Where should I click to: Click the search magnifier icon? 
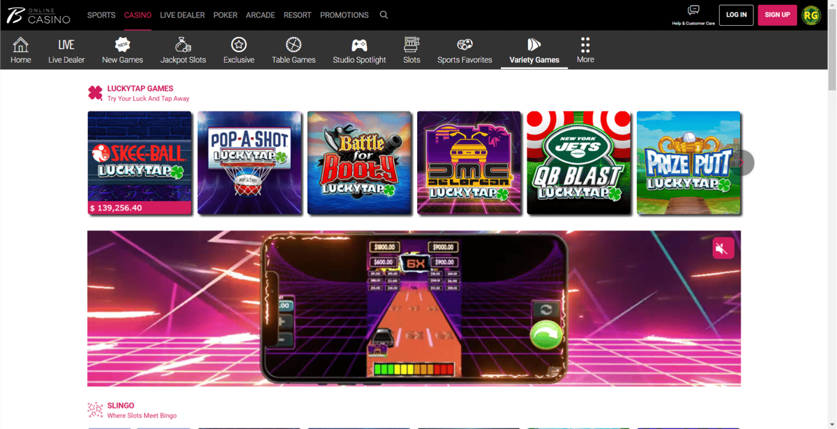coord(384,15)
